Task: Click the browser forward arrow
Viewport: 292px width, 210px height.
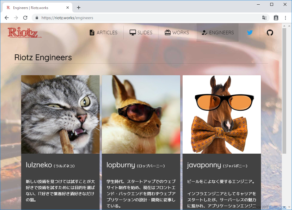Action: point(16,18)
